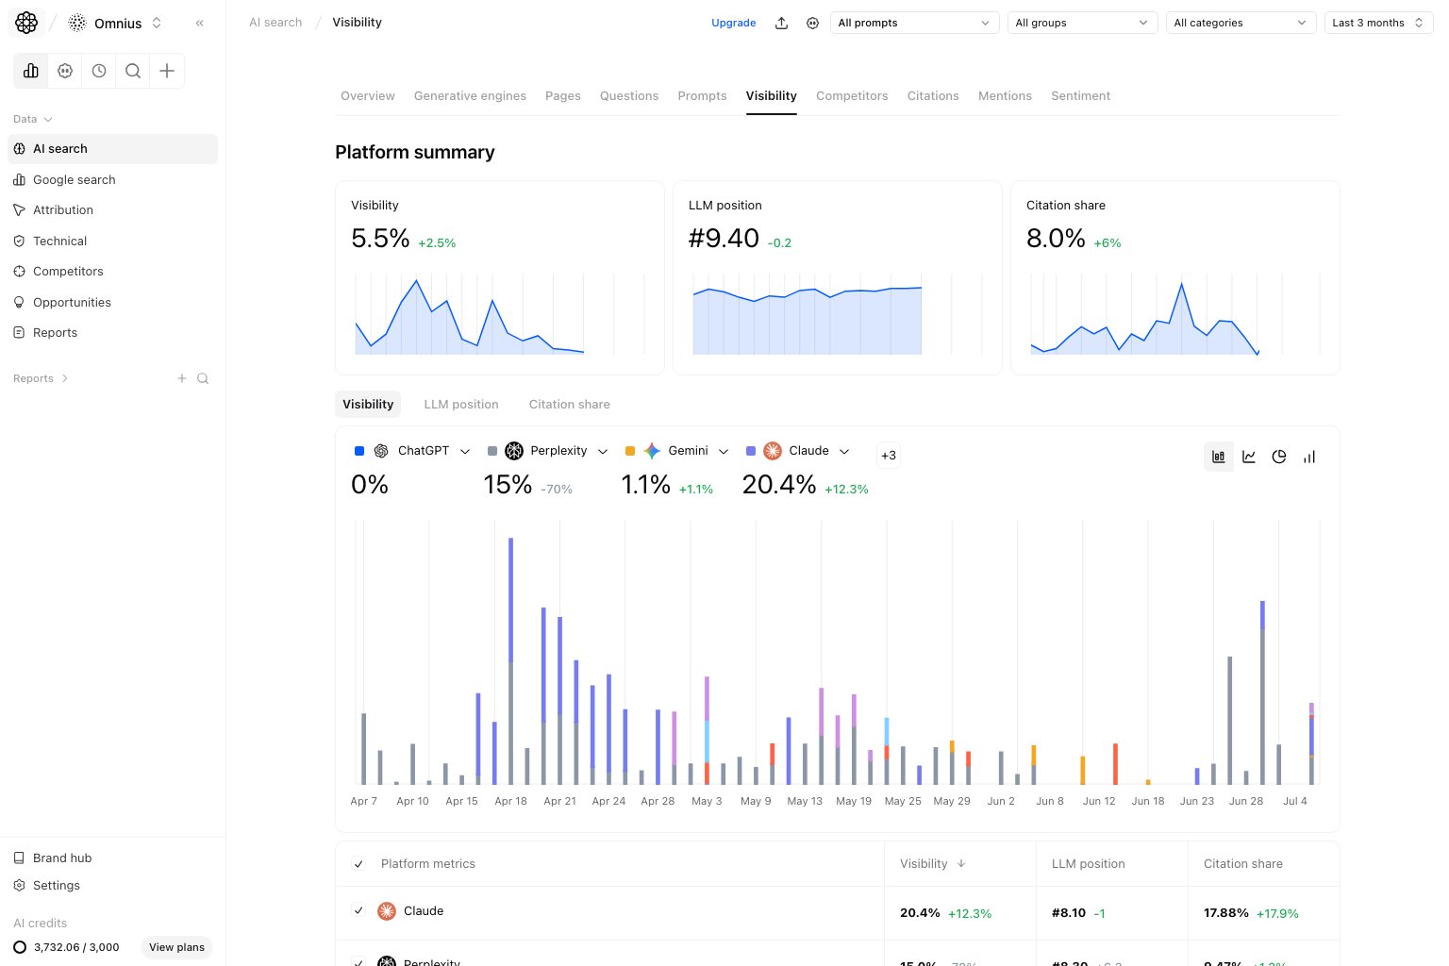Open the All prompts dropdown

[x=914, y=23]
